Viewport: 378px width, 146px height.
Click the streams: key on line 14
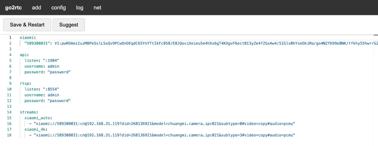tap(29, 112)
